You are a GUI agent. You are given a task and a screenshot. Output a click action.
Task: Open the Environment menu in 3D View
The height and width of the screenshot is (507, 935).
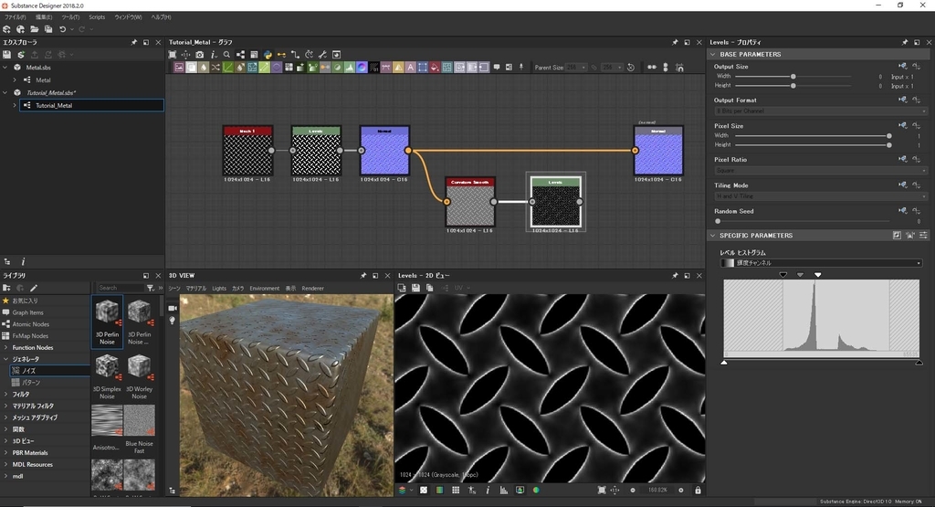264,288
